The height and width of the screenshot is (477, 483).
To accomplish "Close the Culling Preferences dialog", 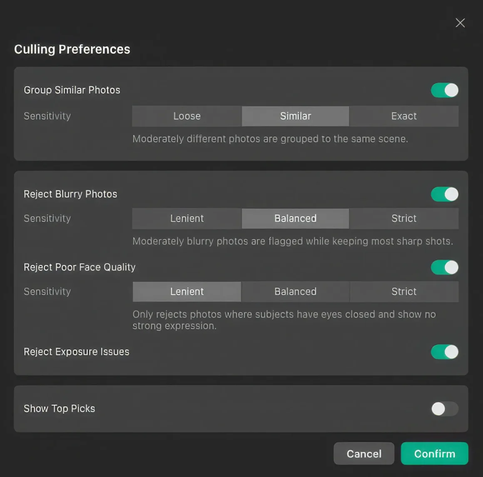I will pyautogui.click(x=460, y=23).
